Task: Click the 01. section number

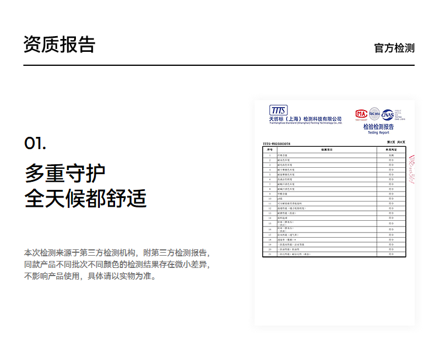Action: [35, 143]
